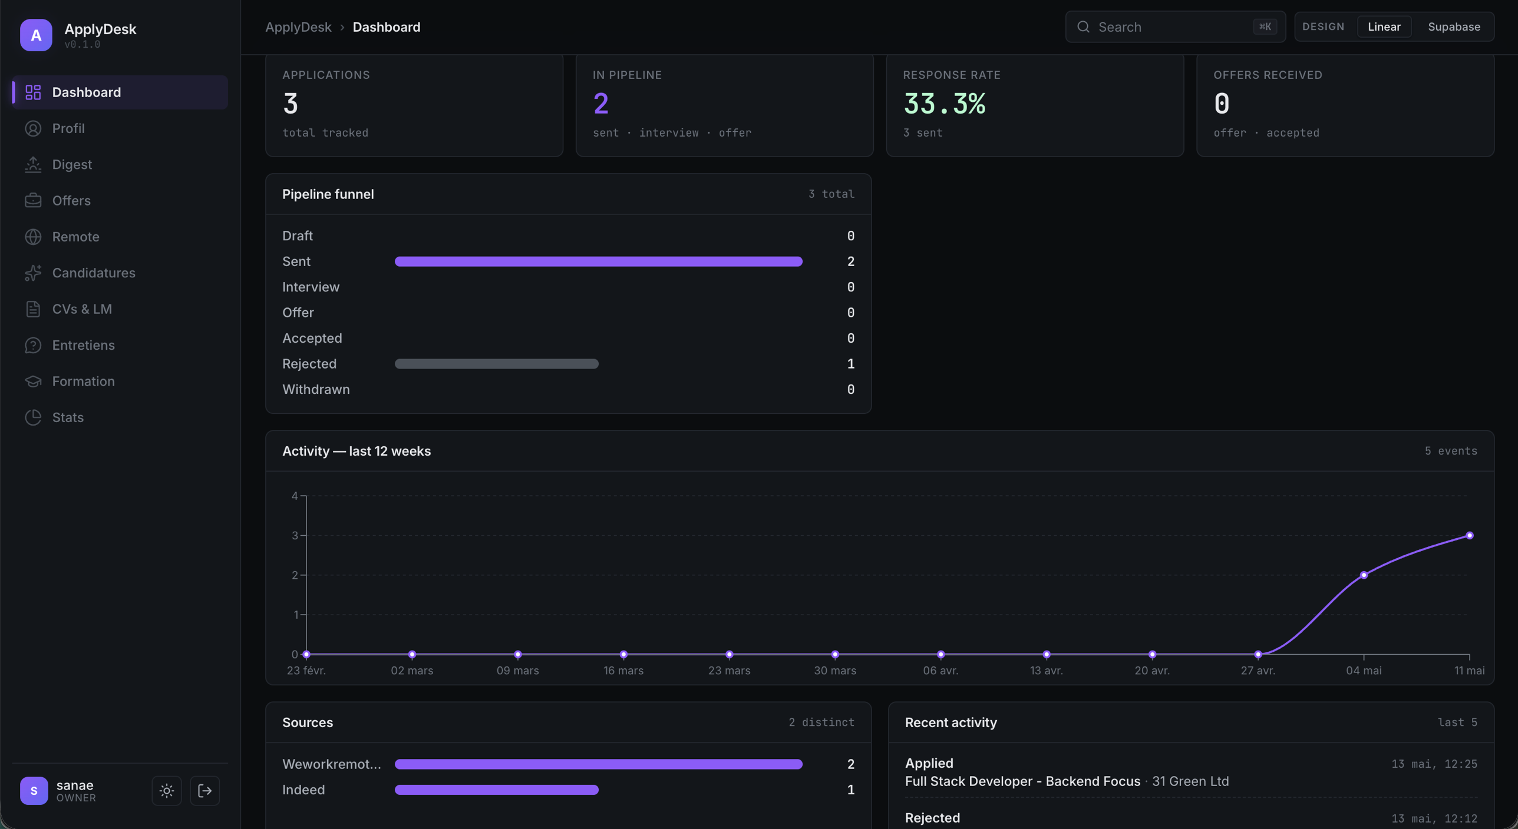Click the Offers briefcase icon
Viewport: 1518px width, 829px height.
point(33,201)
